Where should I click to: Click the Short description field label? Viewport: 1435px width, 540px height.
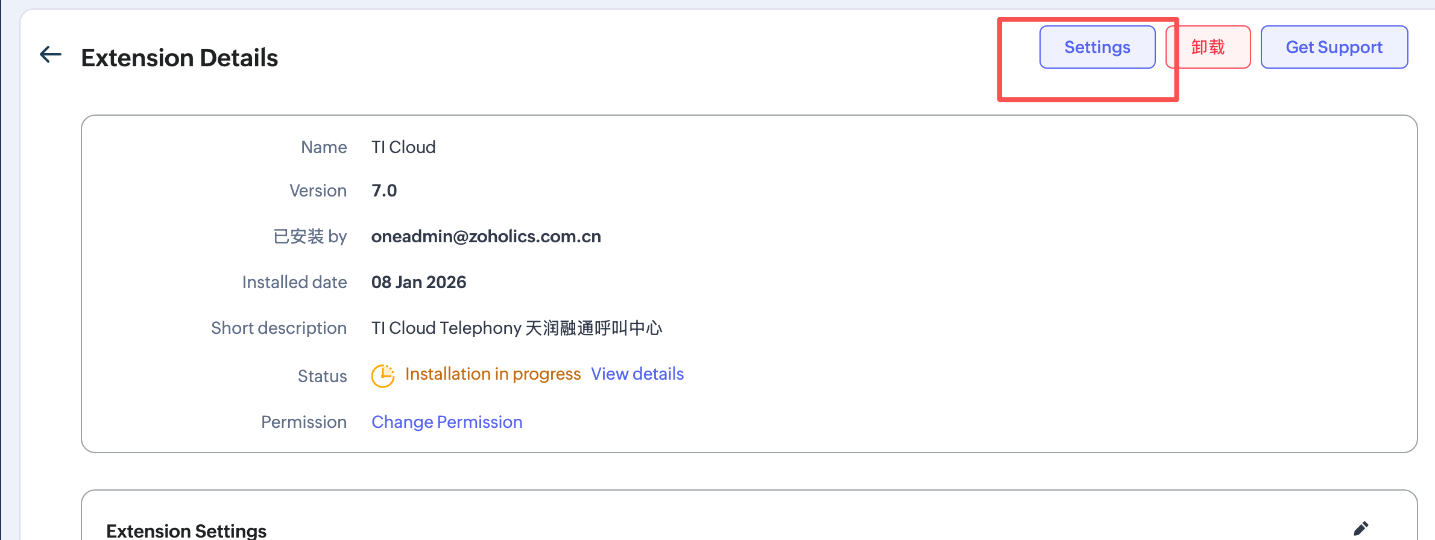279,328
